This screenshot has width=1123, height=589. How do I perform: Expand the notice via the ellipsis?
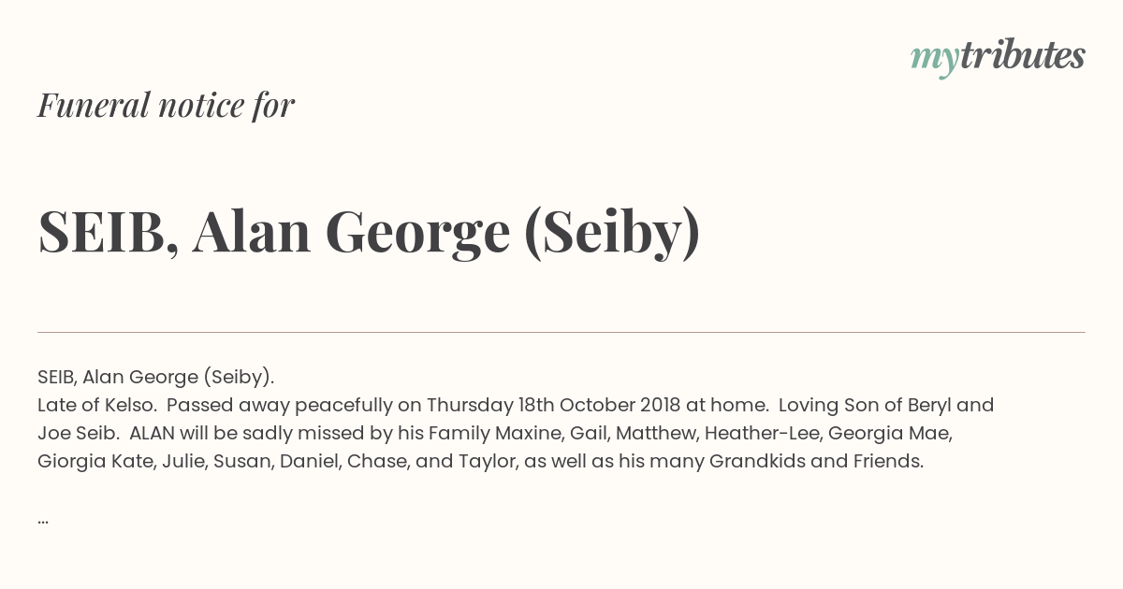coord(43,520)
